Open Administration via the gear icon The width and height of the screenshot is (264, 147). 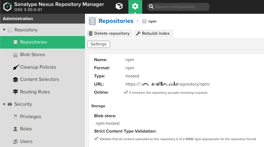135,7
